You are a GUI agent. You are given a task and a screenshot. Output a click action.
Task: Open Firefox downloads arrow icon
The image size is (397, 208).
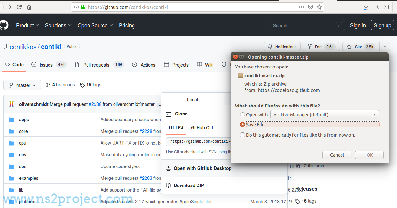click(x=366, y=7)
